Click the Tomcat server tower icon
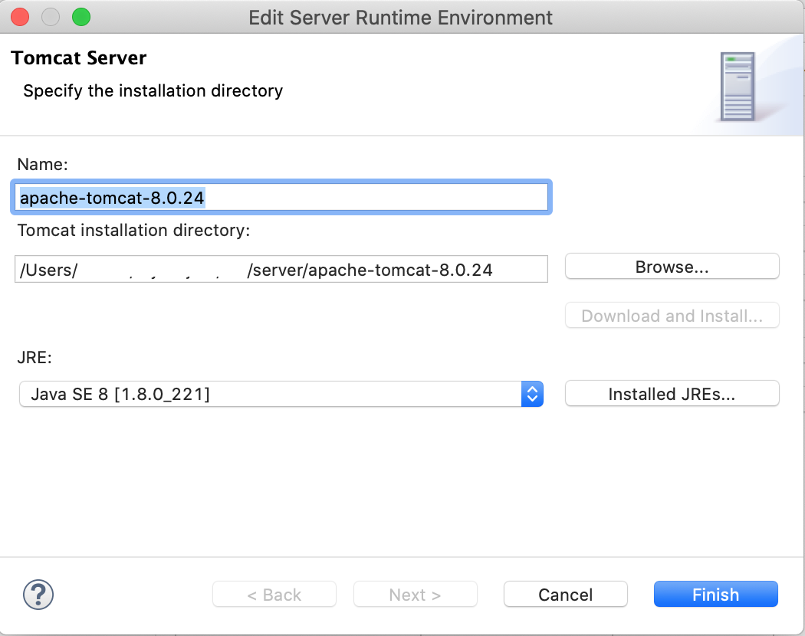The width and height of the screenshot is (805, 636). (x=738, y=87)
